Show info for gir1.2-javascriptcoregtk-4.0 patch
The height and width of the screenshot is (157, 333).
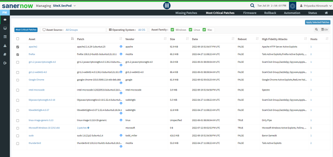click(121, 65)
